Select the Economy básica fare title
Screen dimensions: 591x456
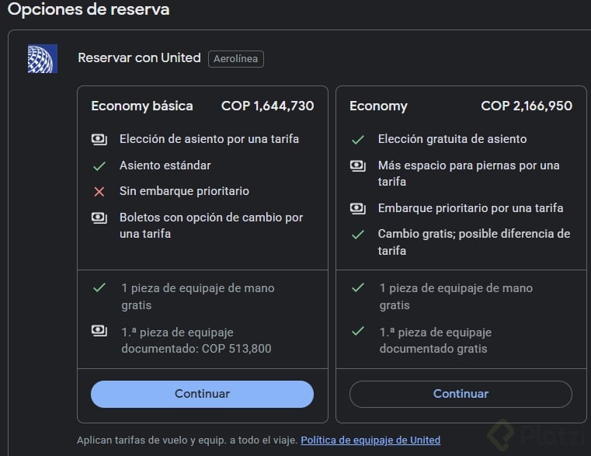pos(142,106)
